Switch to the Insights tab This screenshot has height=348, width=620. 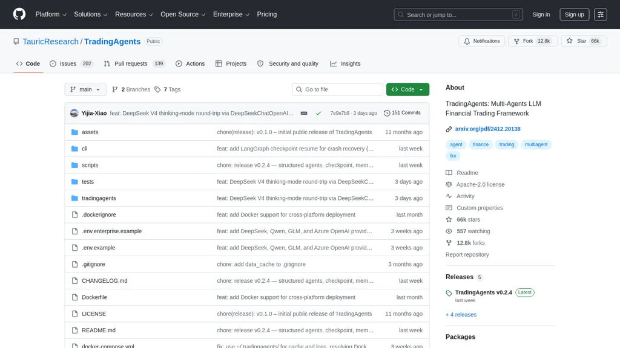(x=345, y=63)
